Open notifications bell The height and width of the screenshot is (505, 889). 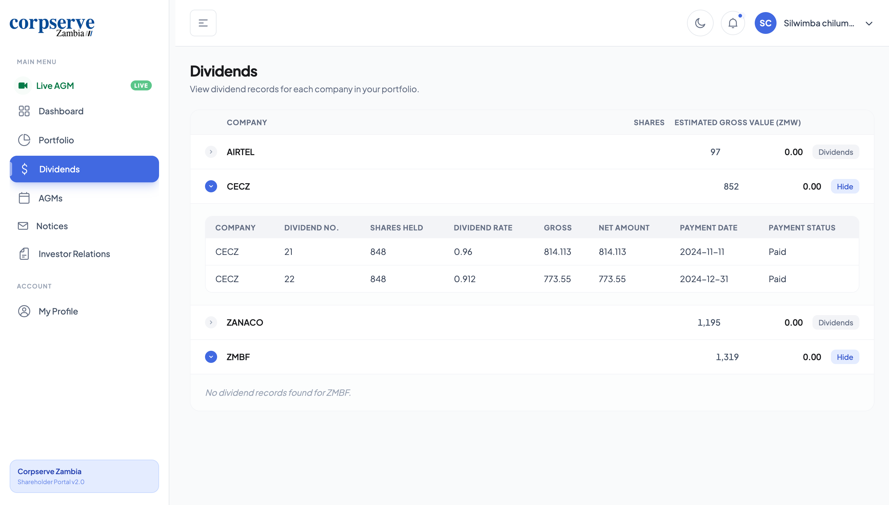coord(733,23)
